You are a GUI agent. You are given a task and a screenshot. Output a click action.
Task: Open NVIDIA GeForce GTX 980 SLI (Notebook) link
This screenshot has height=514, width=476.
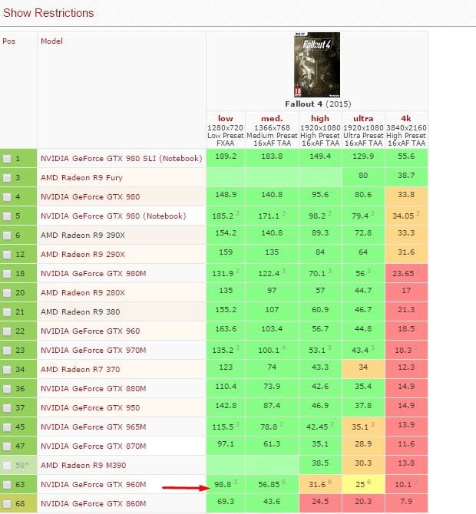(x=121, y=159)
